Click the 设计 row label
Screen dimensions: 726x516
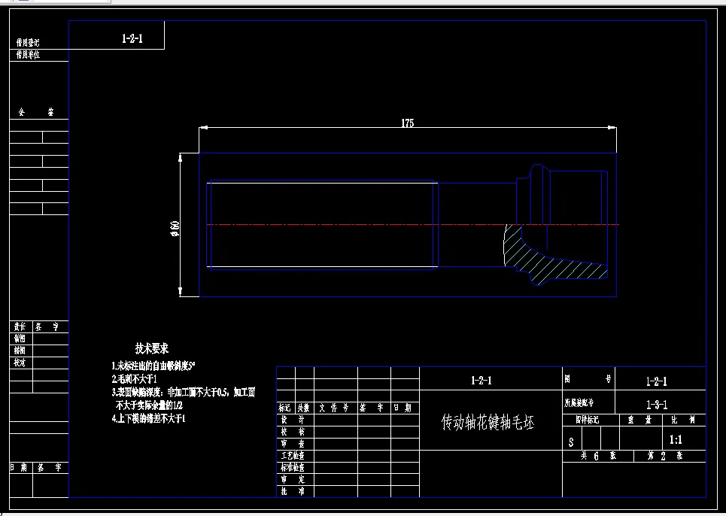[293, 420]
